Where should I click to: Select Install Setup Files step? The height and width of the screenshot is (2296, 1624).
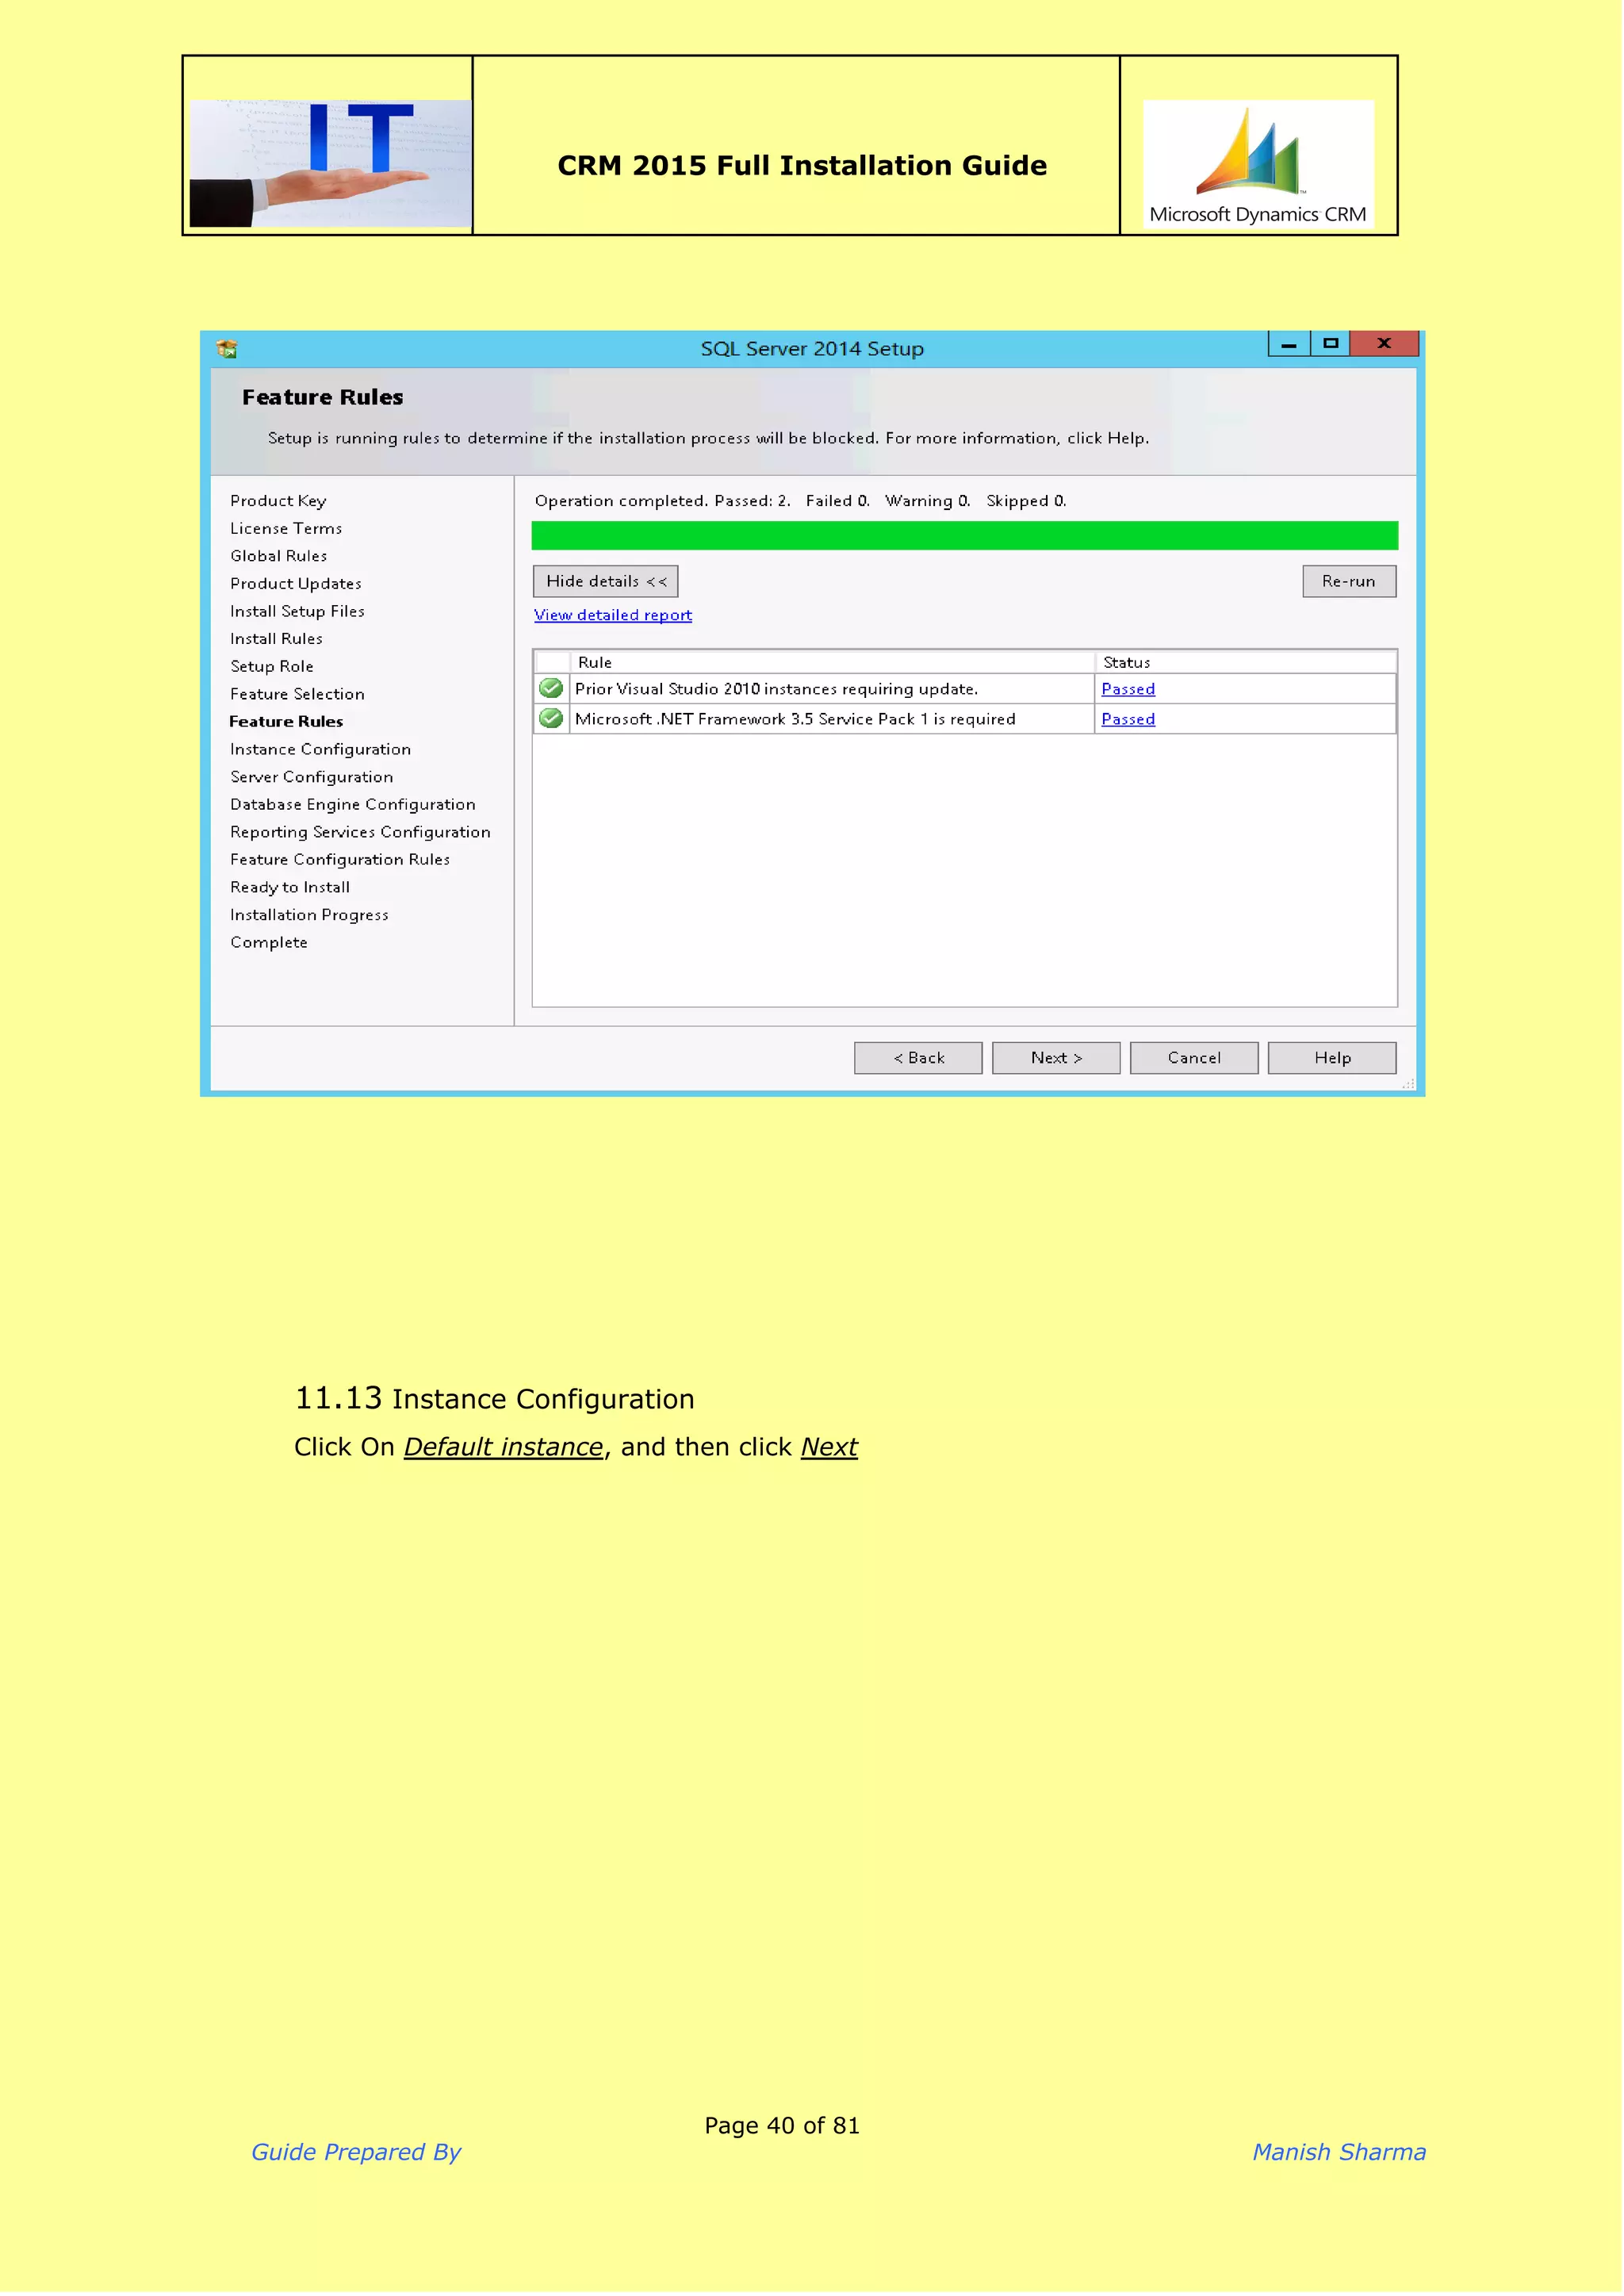click(298, 612)
